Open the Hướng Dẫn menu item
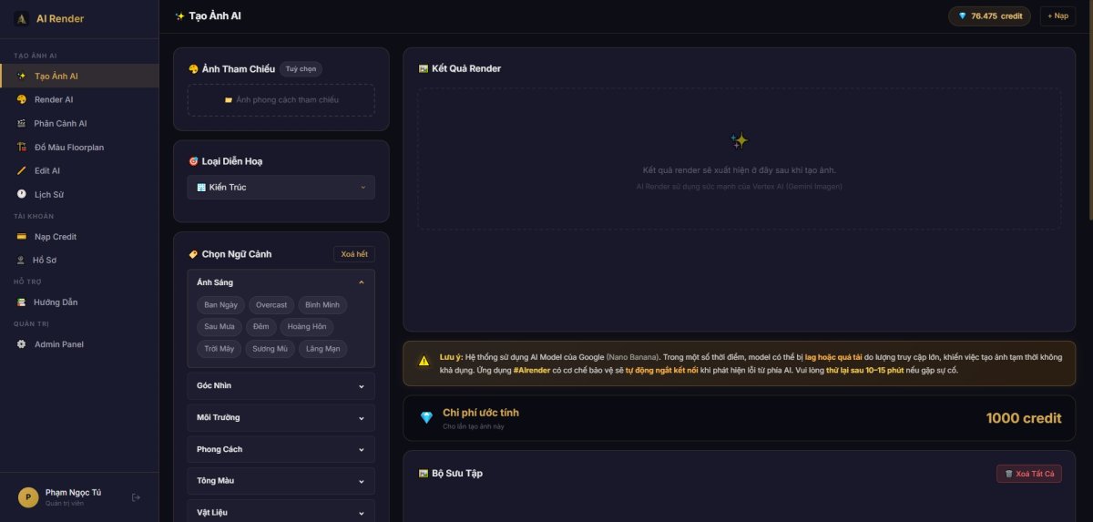The height and width of the screenshot is (522, 1093). [56, 302]
